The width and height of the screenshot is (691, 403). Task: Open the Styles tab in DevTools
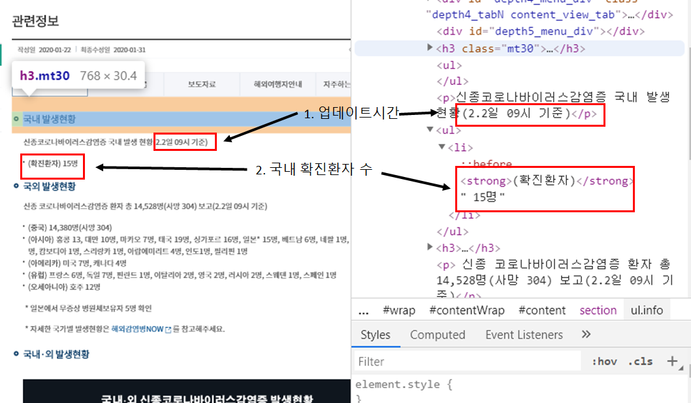coord(376,334)
